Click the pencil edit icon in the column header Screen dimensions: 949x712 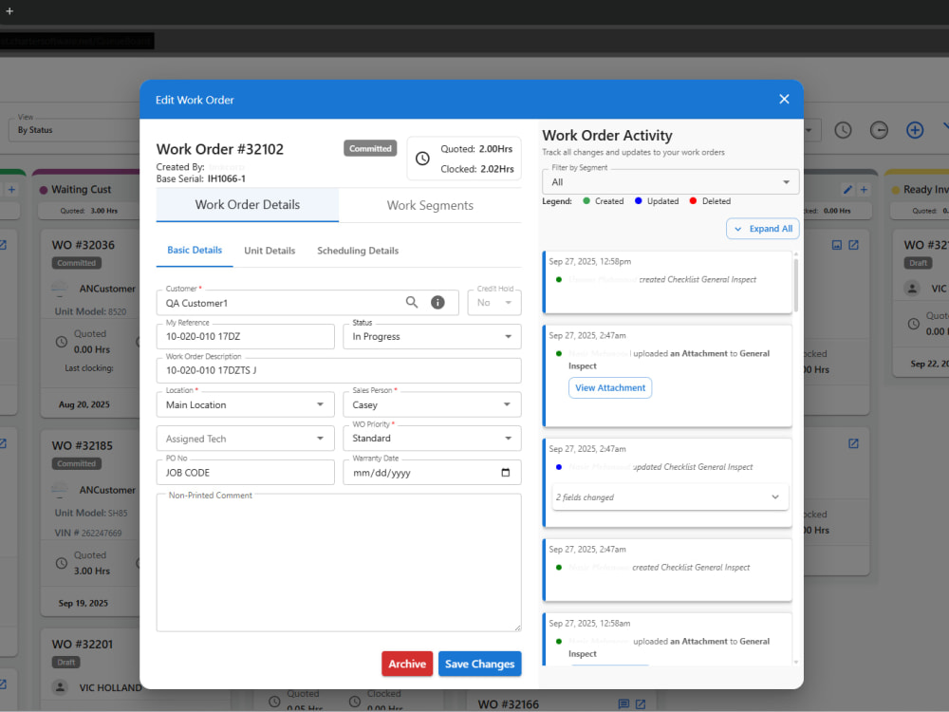847,190
